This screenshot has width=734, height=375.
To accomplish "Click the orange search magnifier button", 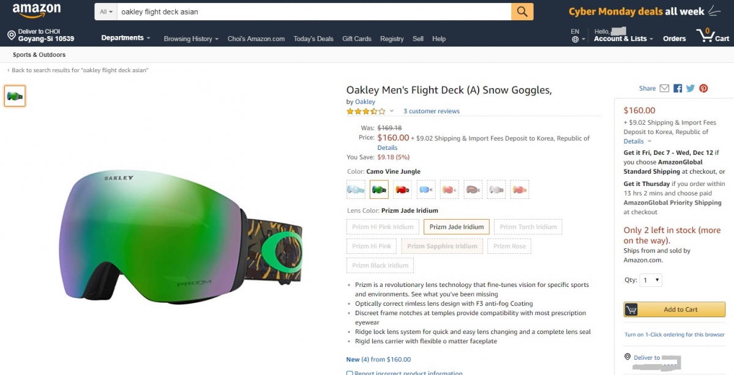I will coord(522,12).
